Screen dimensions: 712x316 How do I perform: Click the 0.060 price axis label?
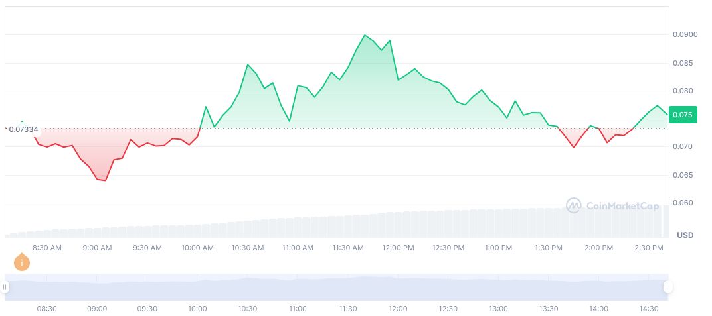coord(685,203)
